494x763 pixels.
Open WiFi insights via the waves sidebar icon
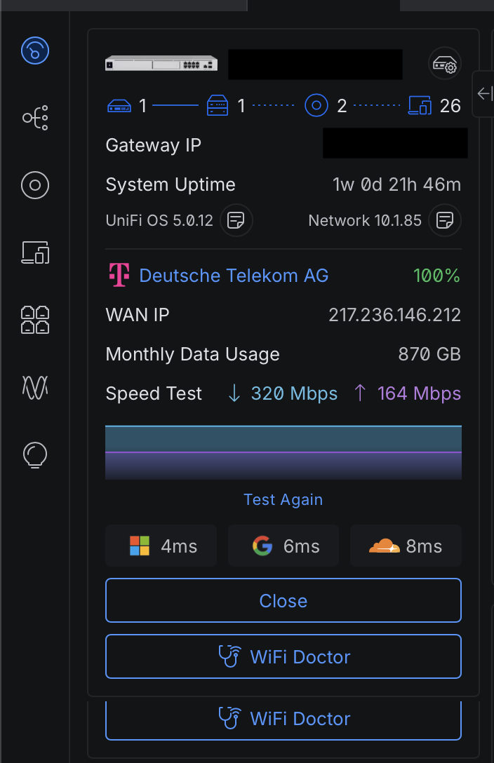pos(34,386)
